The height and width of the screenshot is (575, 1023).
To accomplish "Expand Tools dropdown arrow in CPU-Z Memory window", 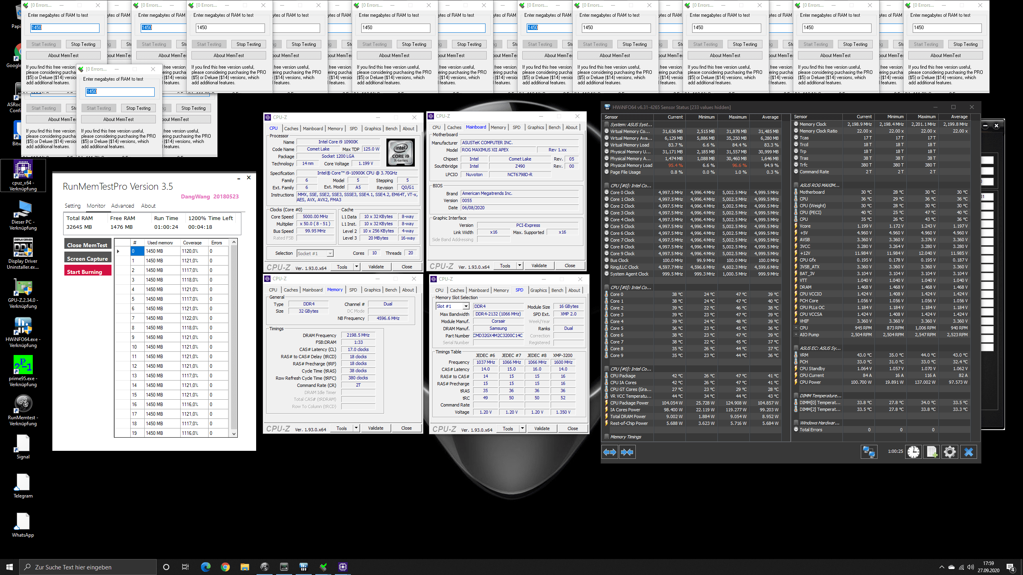I will point(356,428).
